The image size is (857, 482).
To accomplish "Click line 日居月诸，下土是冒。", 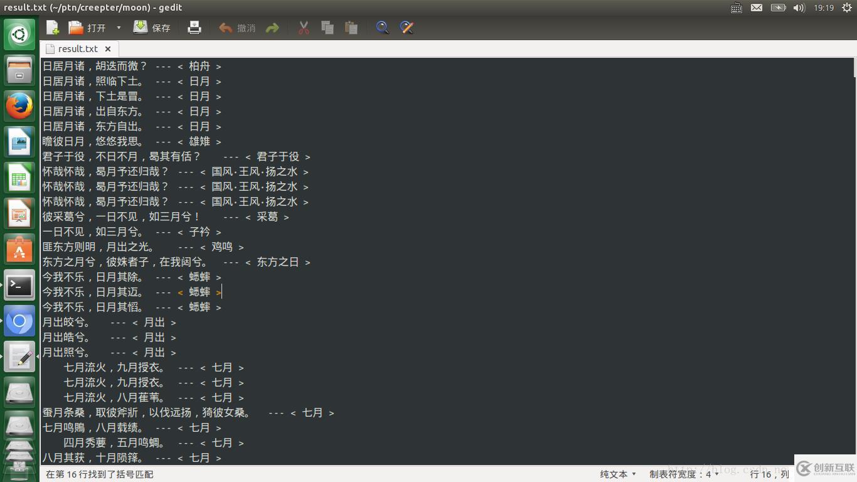I will click(x=132, y=96).
